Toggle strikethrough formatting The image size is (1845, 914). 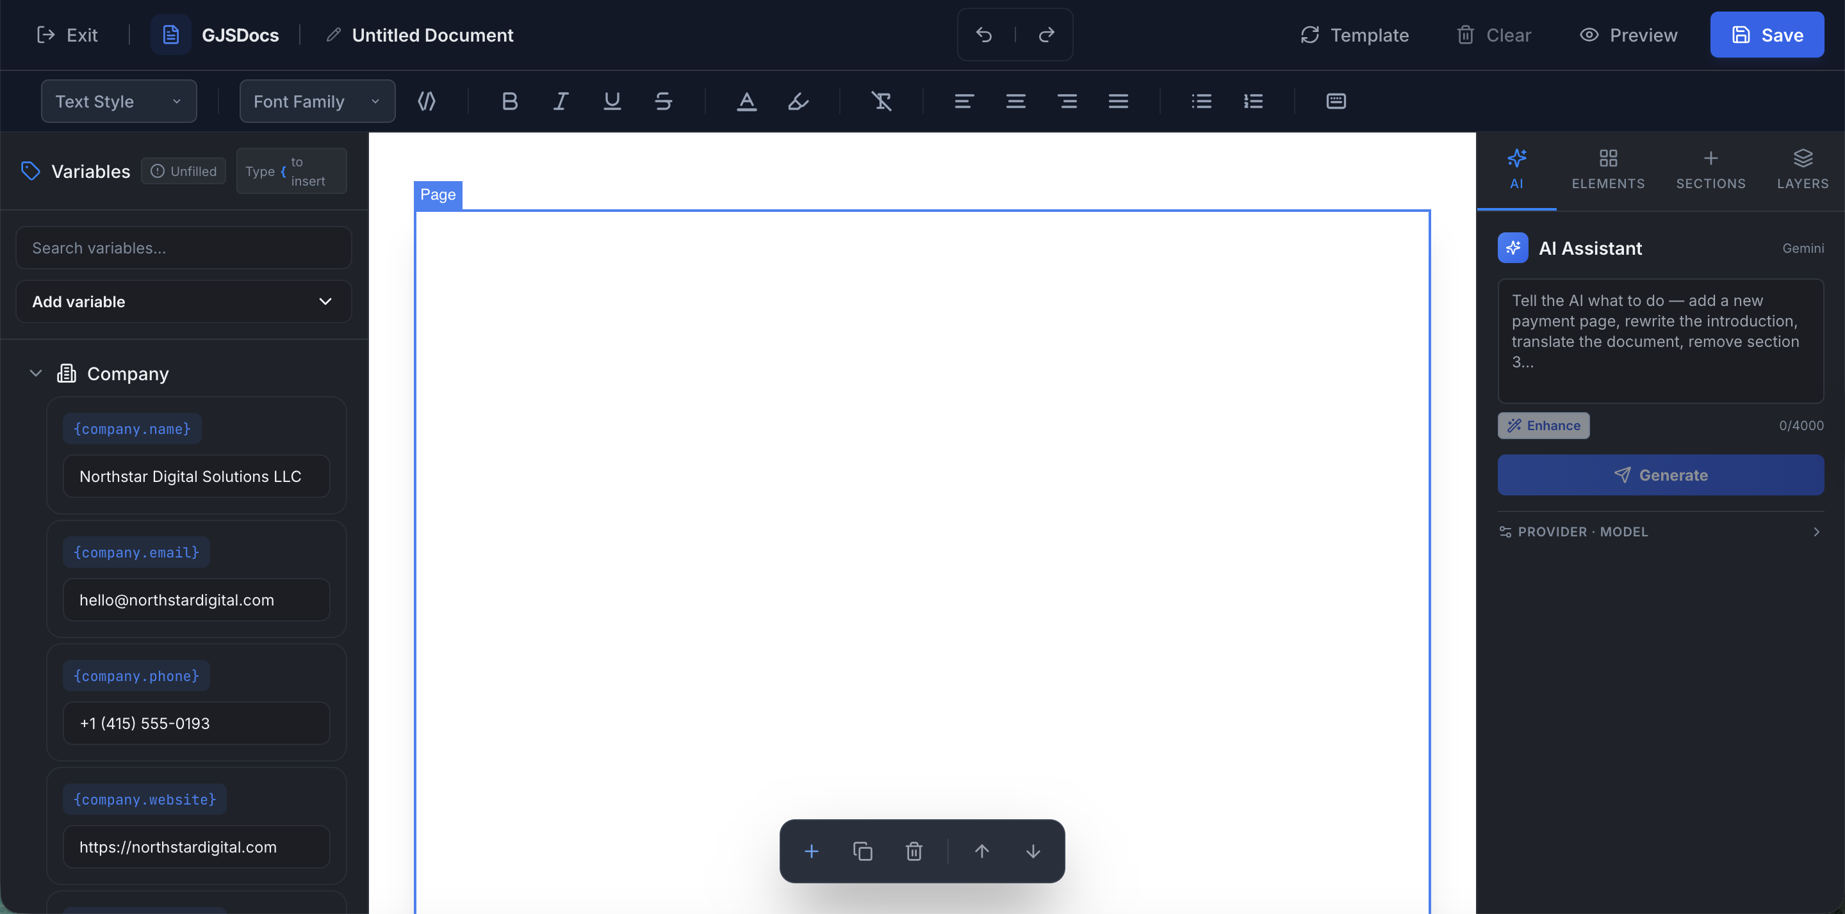(663, 101)
